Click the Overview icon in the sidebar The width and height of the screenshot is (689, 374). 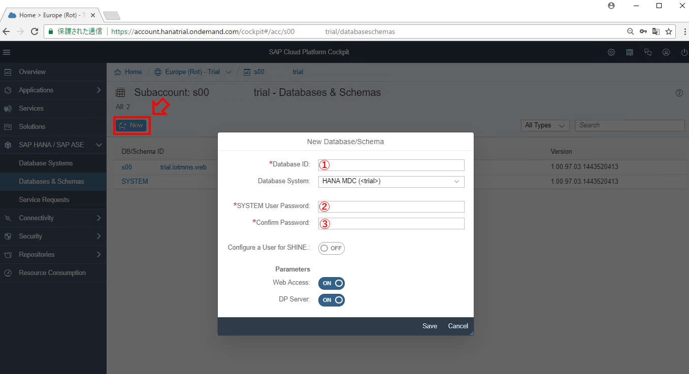tap(8, 72)
